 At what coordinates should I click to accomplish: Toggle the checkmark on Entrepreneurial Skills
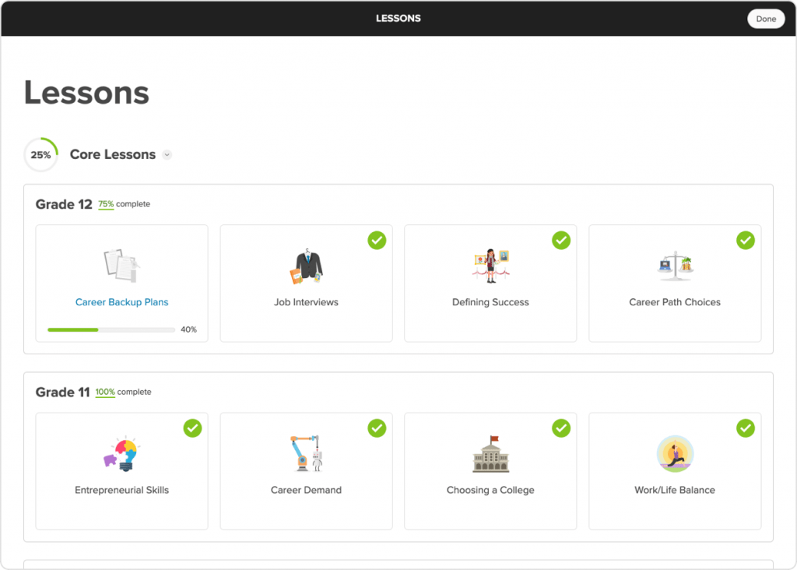click(192, 428)
